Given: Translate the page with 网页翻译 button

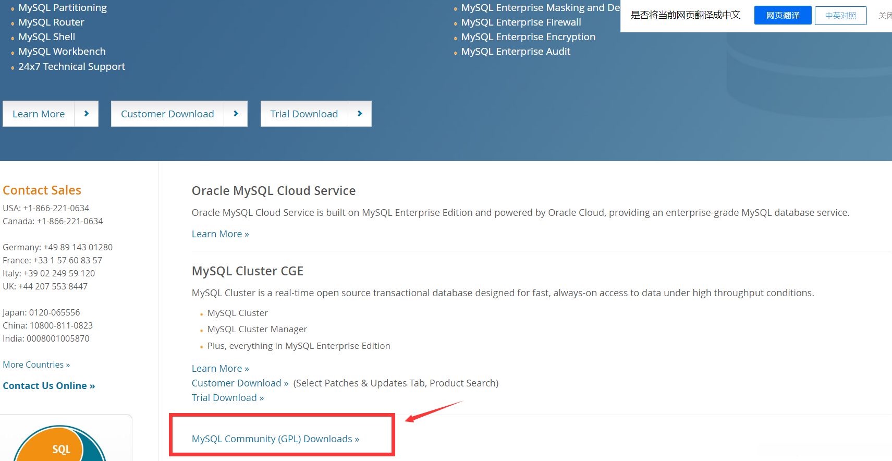Looking at the screenshot, I should click(x=783, y=16).
